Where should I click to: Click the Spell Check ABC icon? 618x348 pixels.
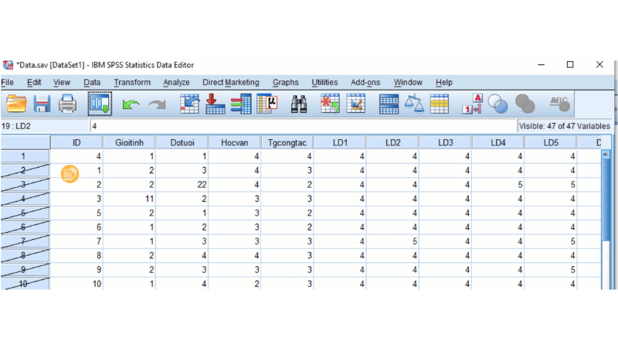click(559, 103)
